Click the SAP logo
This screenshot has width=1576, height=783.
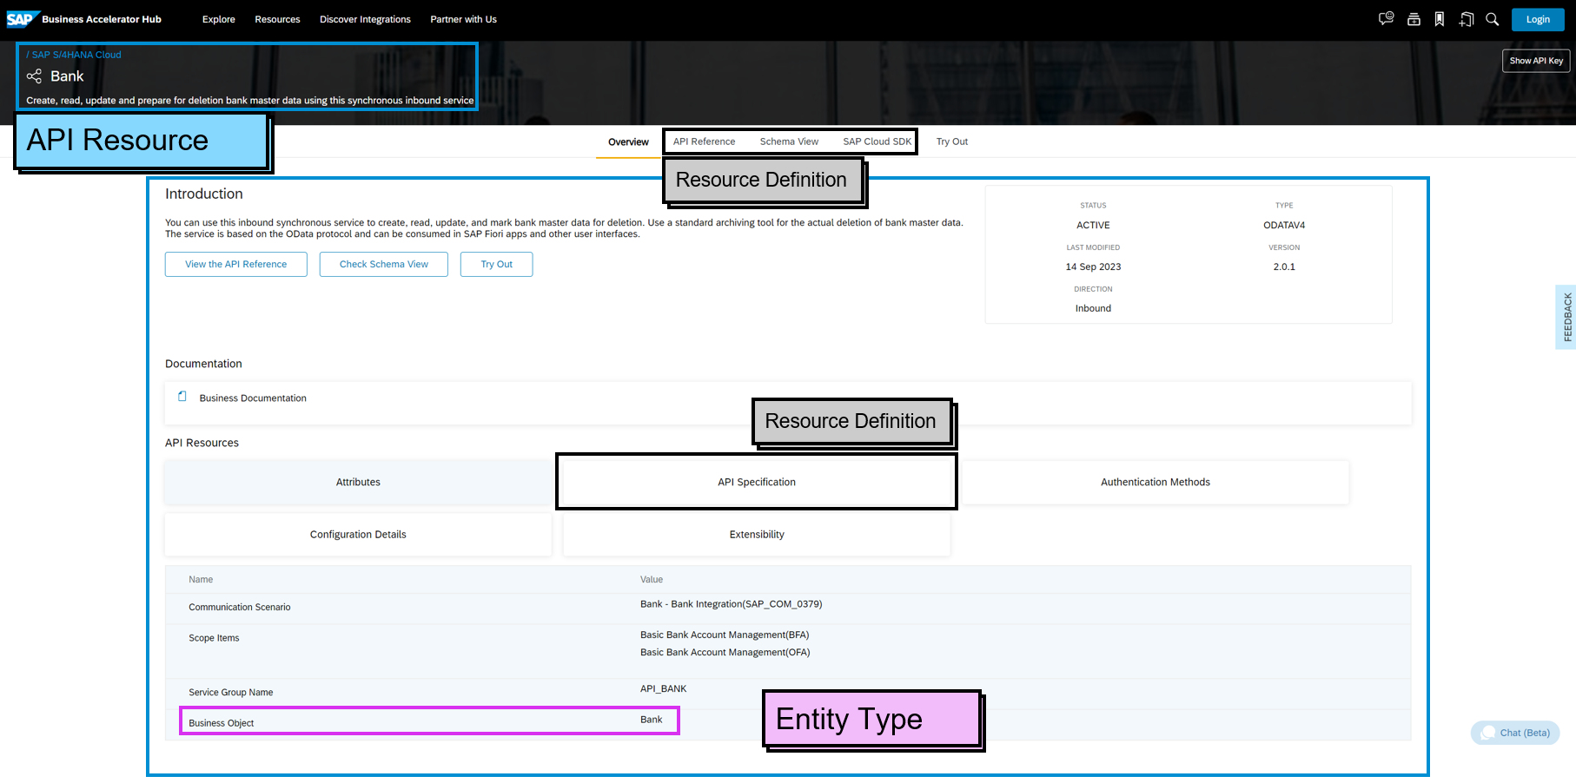tap(23, 17)
